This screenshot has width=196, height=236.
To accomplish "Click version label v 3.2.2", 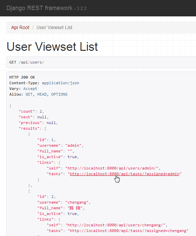I will click(80, 8).
